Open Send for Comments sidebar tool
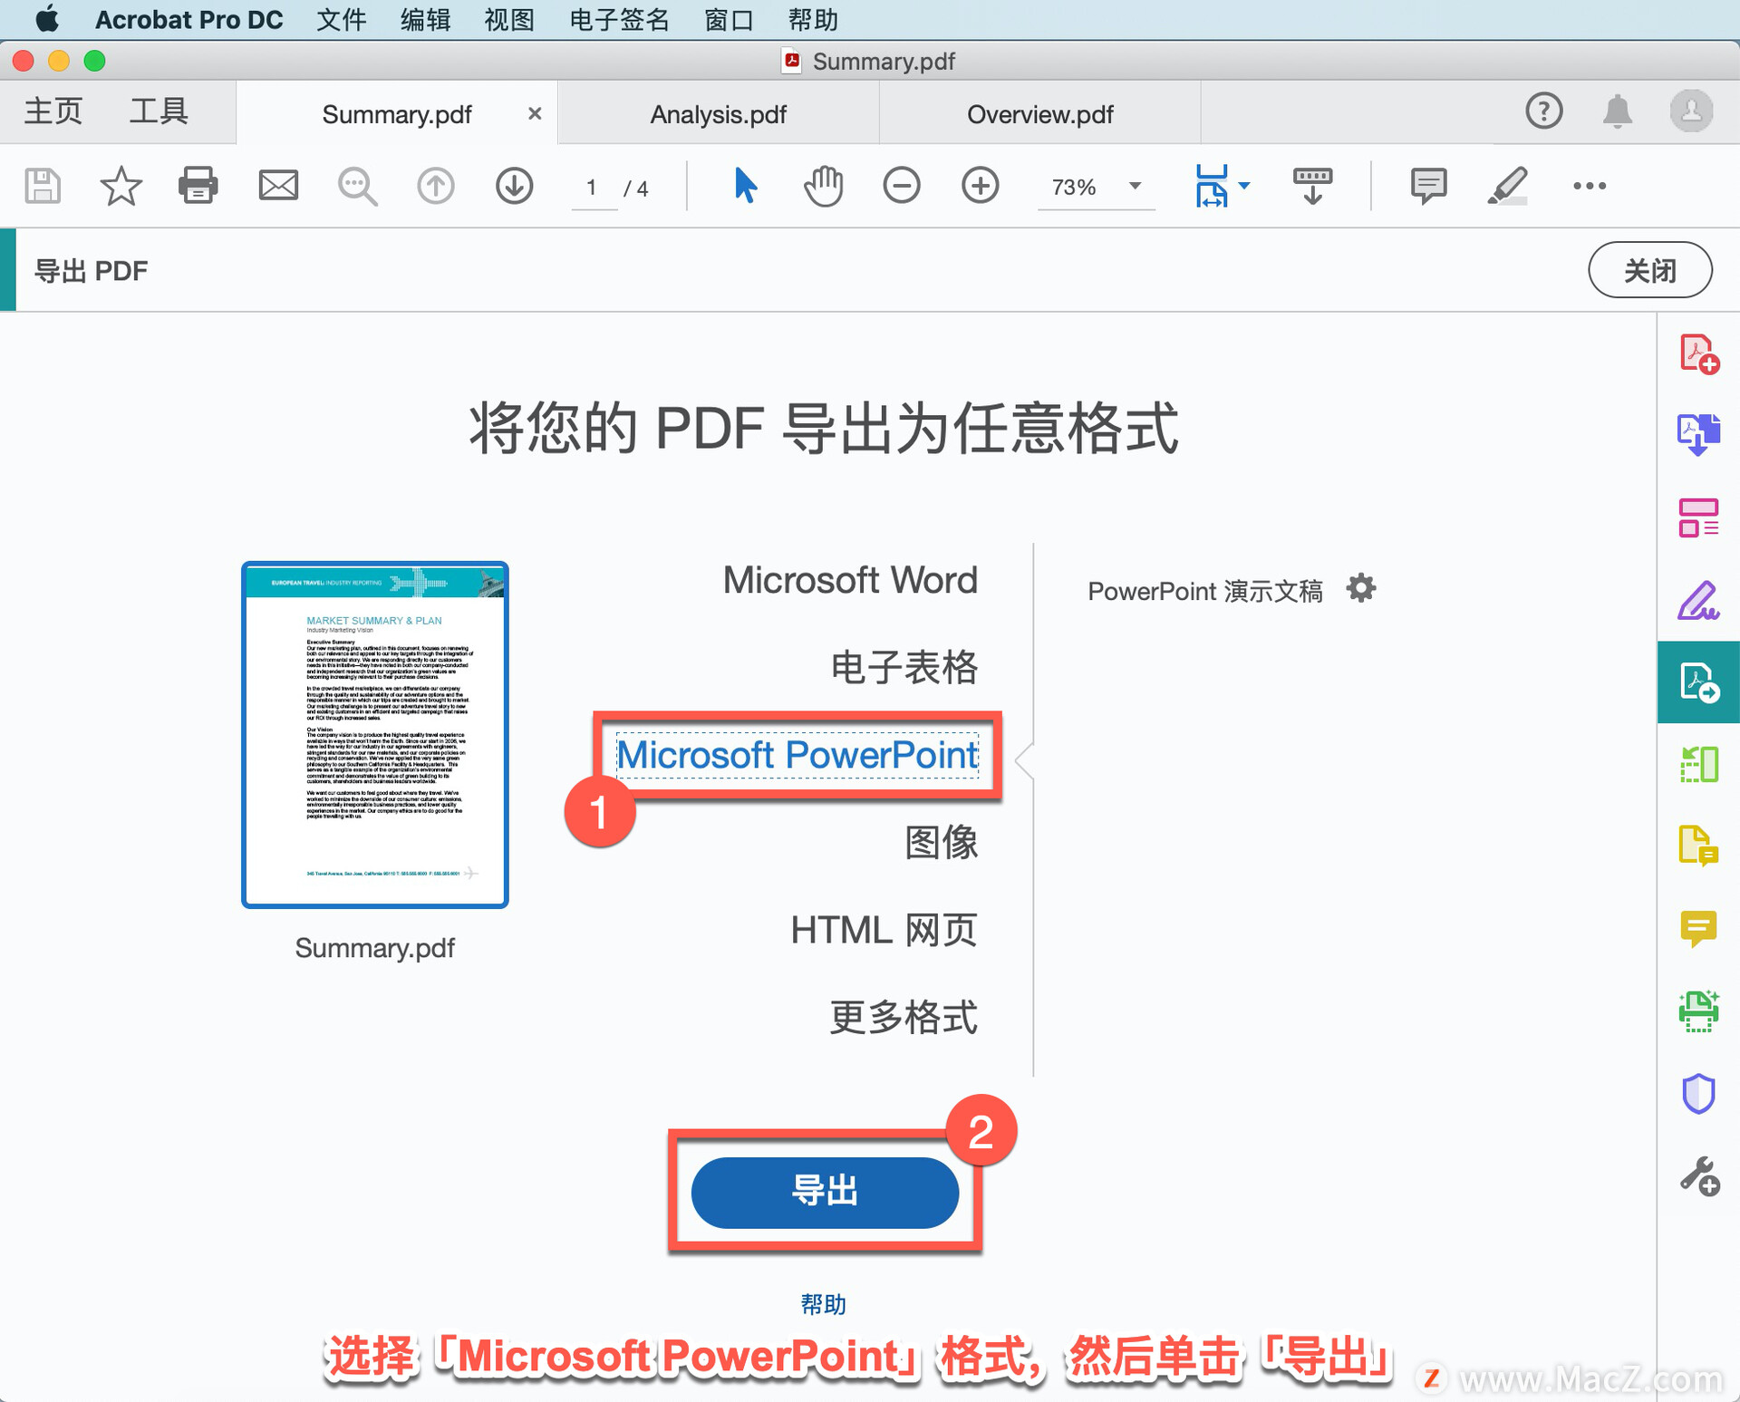This screenshot has height=1402, width=1740. pyautogui.click(x=1699, y=846)
